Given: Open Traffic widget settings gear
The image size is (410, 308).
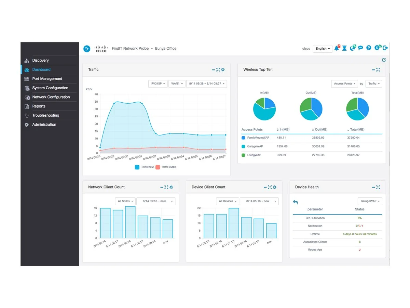Looking at the screenshot, I should [x=223, y=70].
